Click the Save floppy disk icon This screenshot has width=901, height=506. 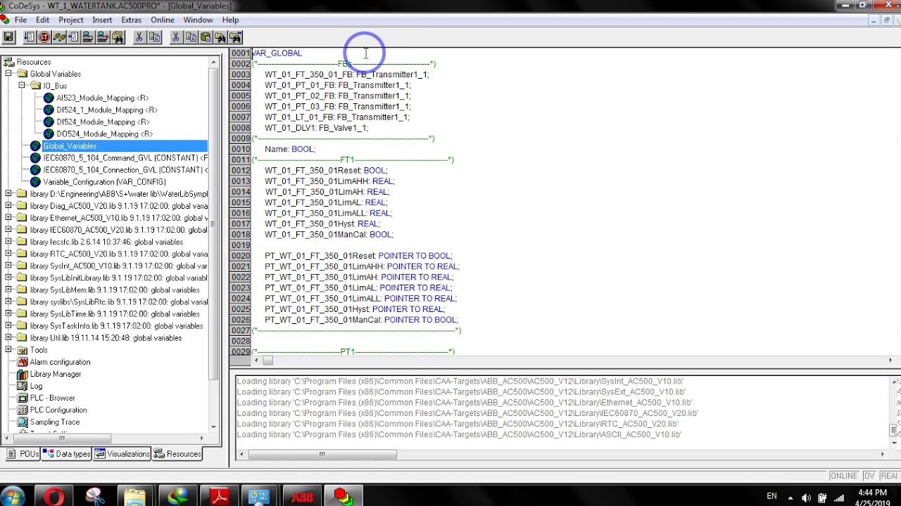[x=8, y=37]
